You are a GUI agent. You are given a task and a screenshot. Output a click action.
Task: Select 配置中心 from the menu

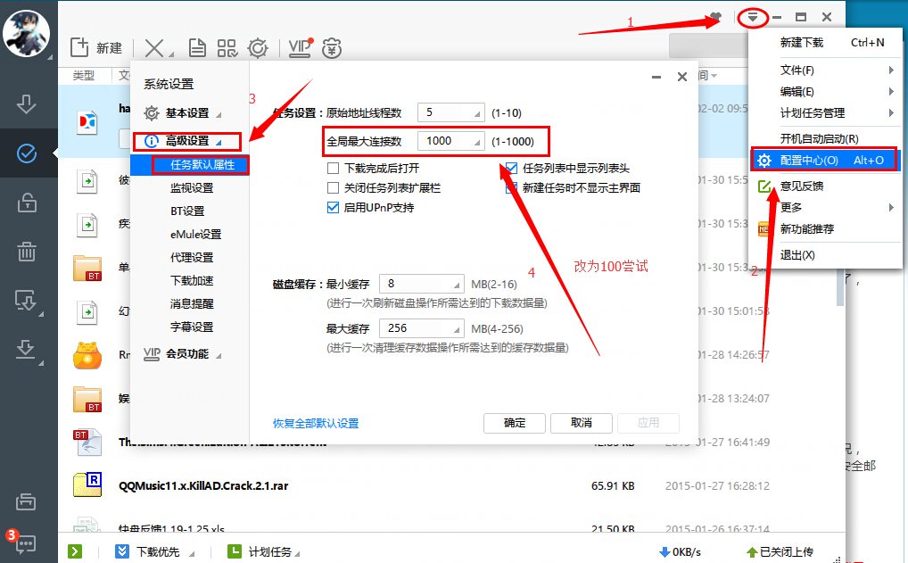[x=810, y=160]
